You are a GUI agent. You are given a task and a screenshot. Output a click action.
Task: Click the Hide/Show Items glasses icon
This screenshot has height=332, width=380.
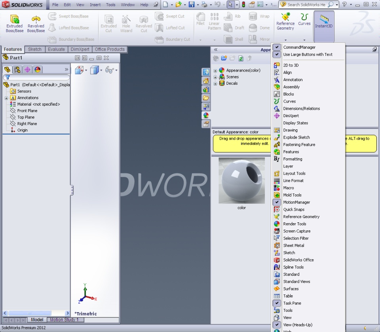pos(110,70)
